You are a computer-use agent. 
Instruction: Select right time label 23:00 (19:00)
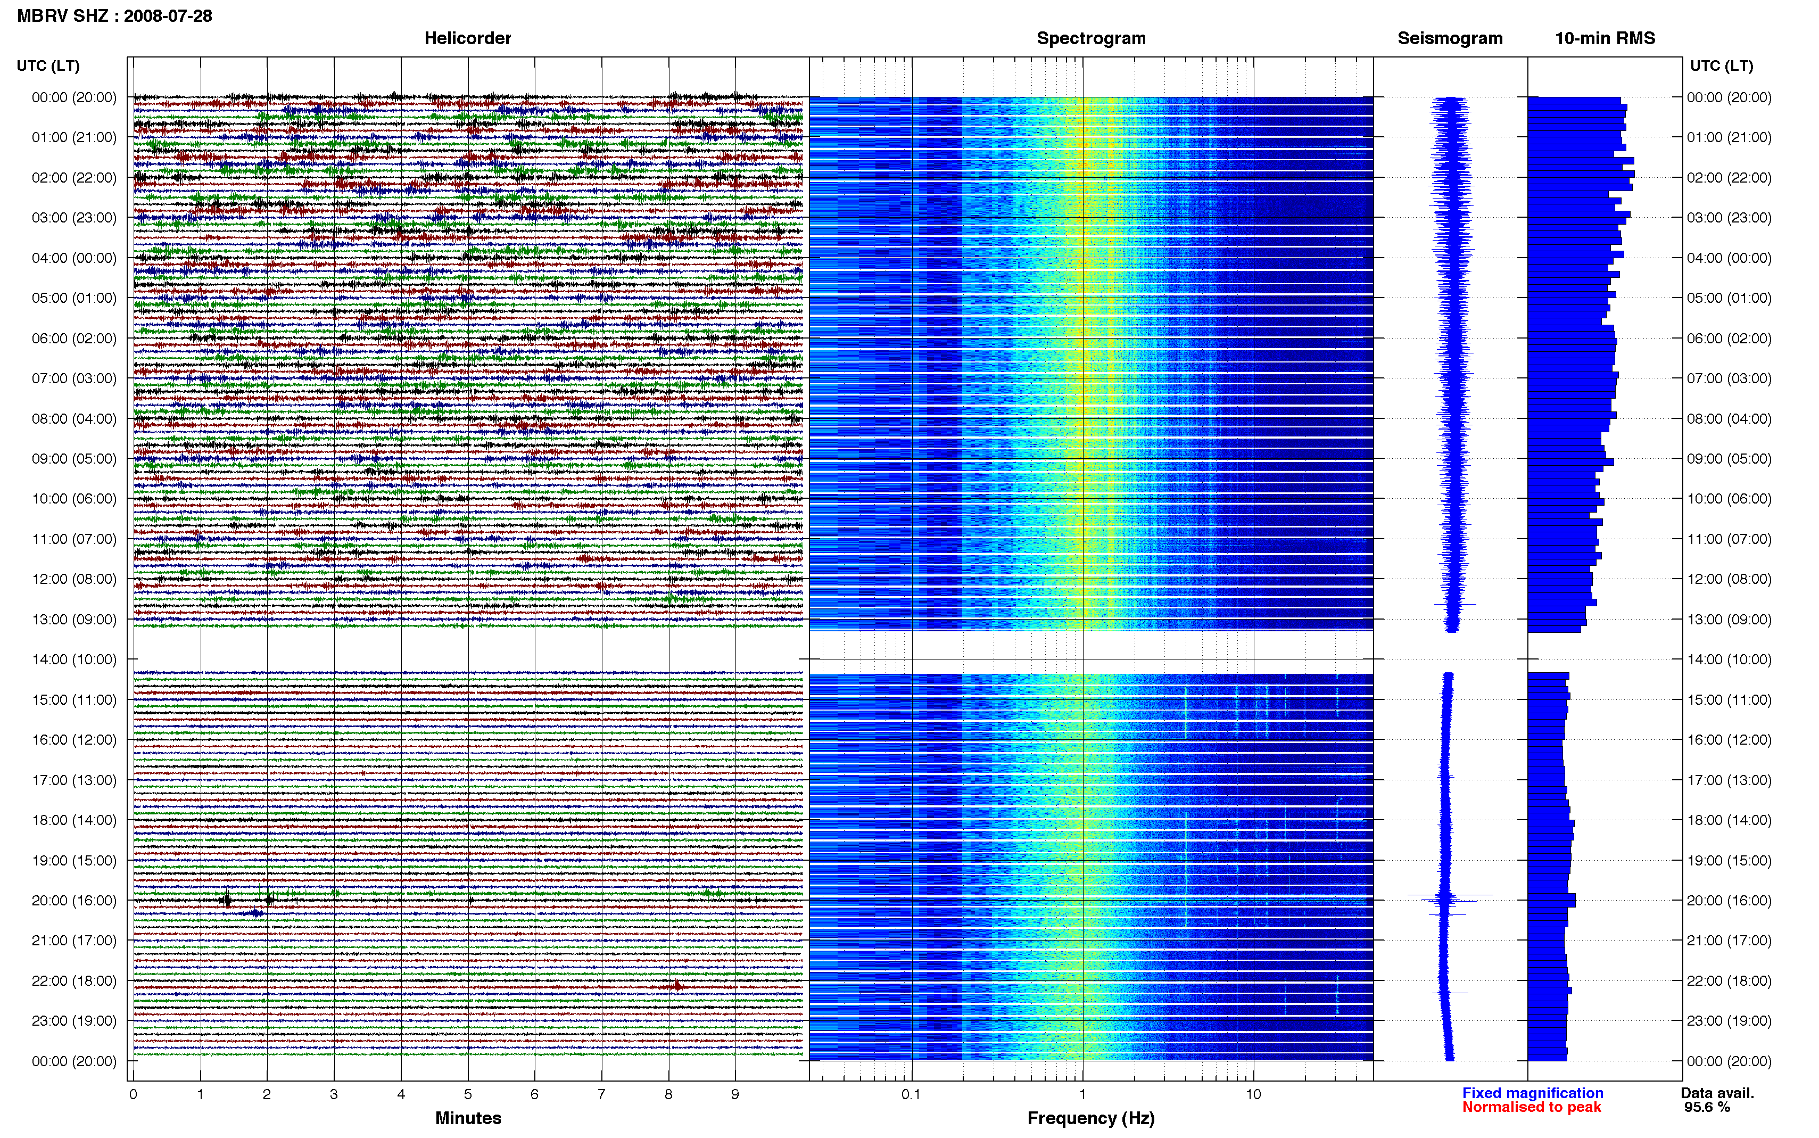point(1729,1020)
